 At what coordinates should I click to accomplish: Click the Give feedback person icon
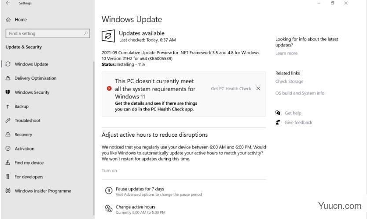(x=278, y=122)
